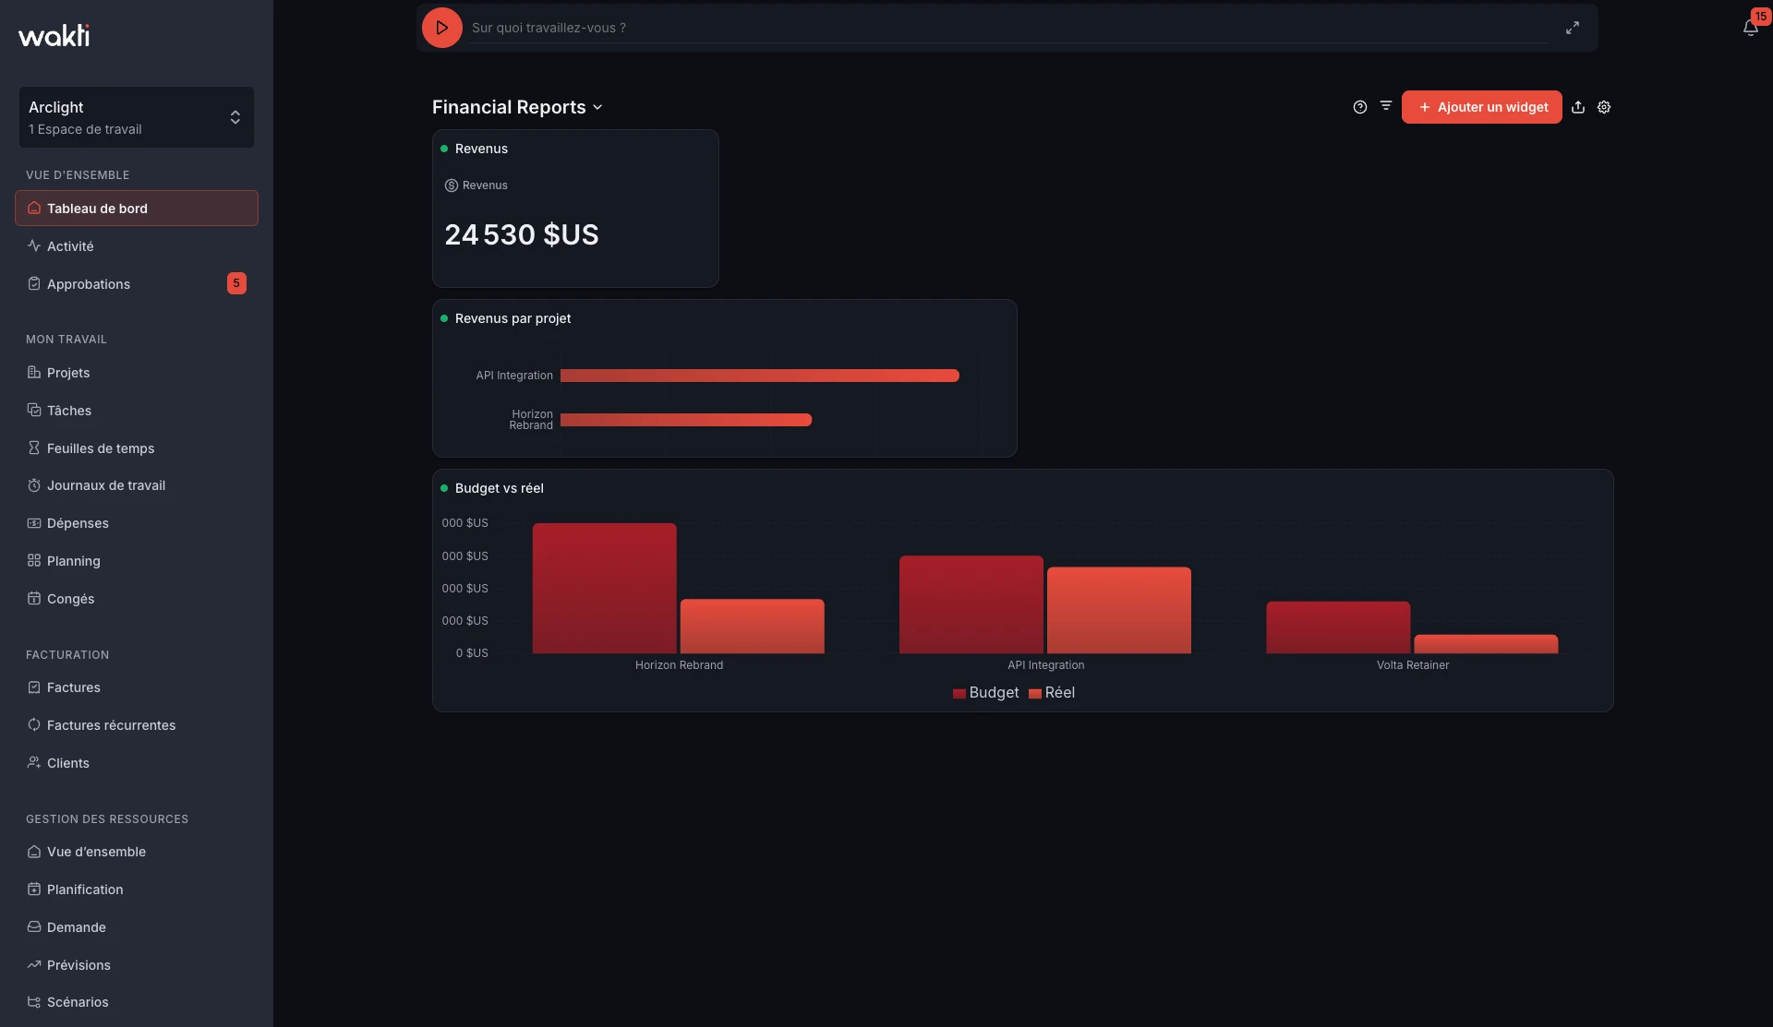Open Feuilles de temps
The image size is (1773, 1027).
(x=137, y=448)
